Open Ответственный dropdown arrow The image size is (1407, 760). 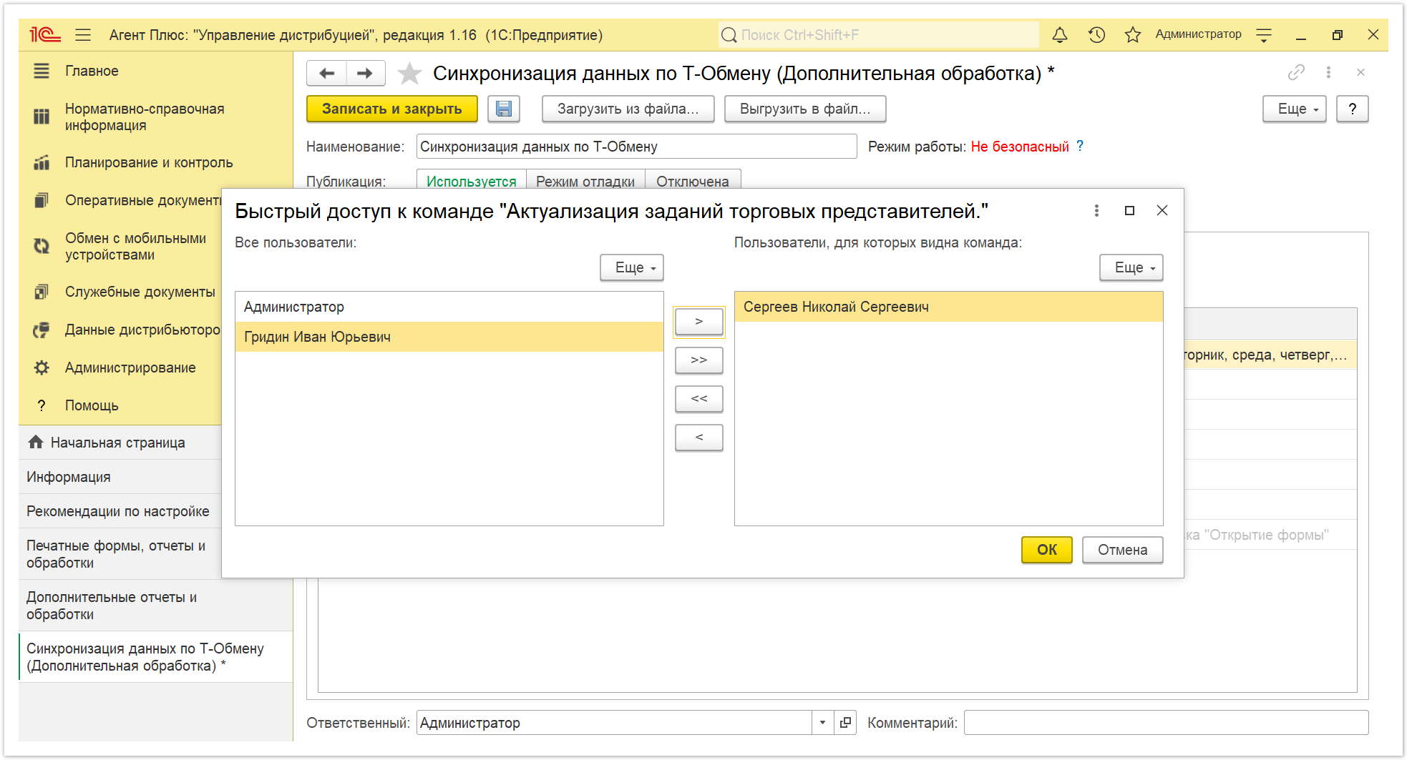click(823, 723)
